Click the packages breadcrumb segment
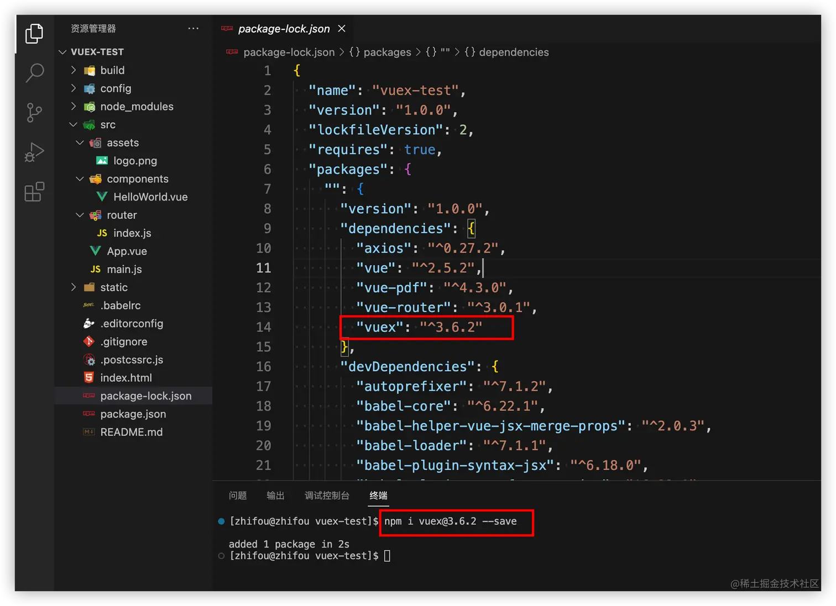The width and height of the screenshot is (836, 606). [387, 52]
